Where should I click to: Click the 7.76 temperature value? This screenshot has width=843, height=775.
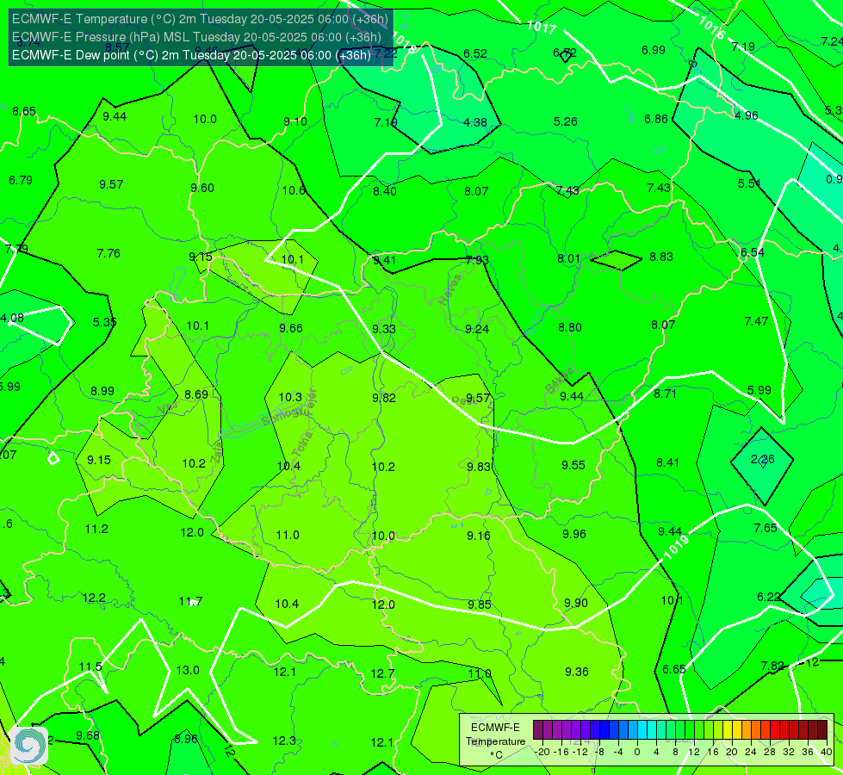point(108,253)
